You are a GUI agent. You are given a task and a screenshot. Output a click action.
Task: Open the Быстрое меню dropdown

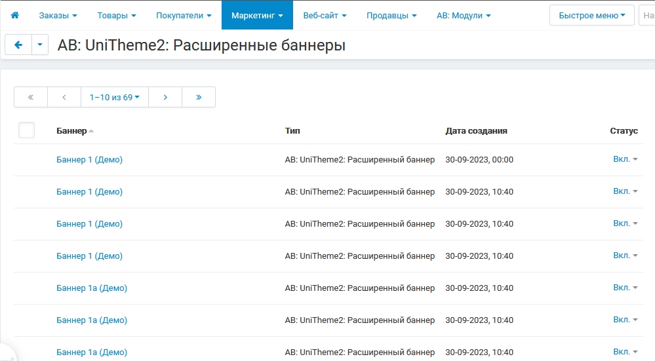[x=591, y=15]
